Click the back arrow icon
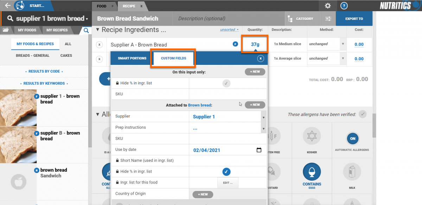 click(7, 6)
